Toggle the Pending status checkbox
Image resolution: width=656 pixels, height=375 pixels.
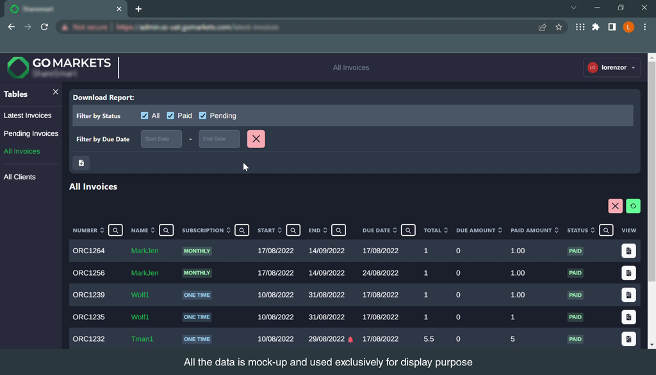point(202,115)
